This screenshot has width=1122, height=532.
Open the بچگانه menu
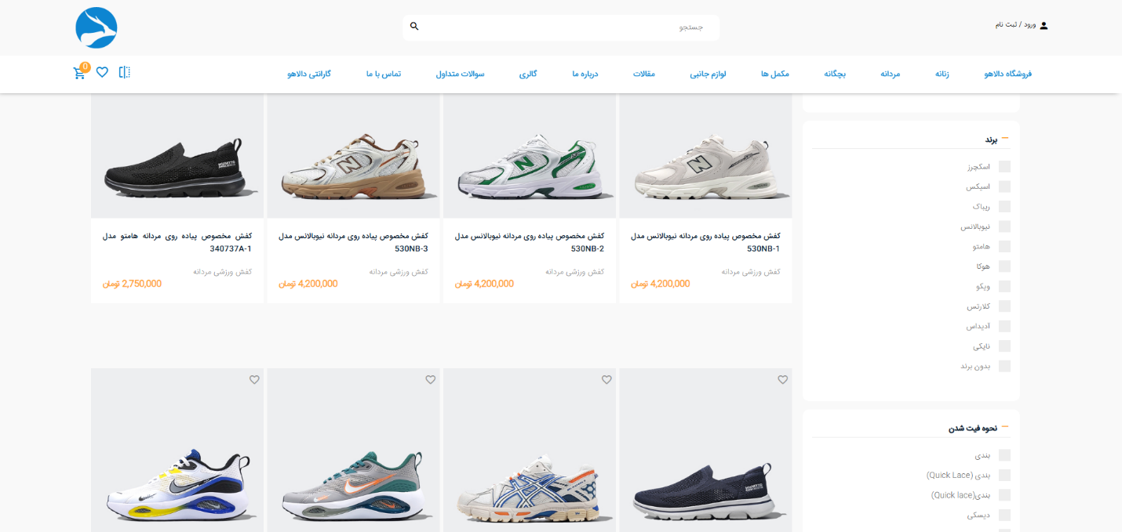[x=834, y=74]
